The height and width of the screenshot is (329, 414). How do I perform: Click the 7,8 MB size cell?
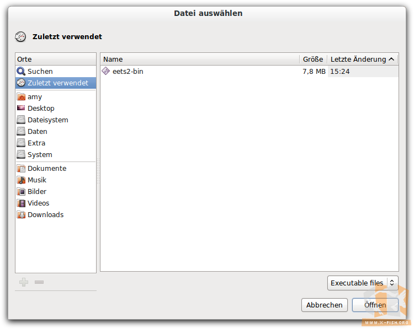click(314, 72)
